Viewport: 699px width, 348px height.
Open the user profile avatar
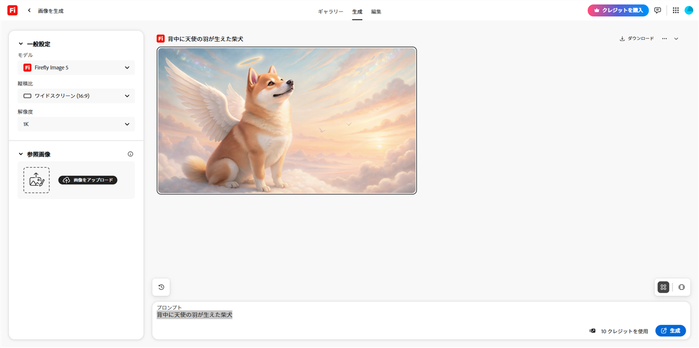689,10
